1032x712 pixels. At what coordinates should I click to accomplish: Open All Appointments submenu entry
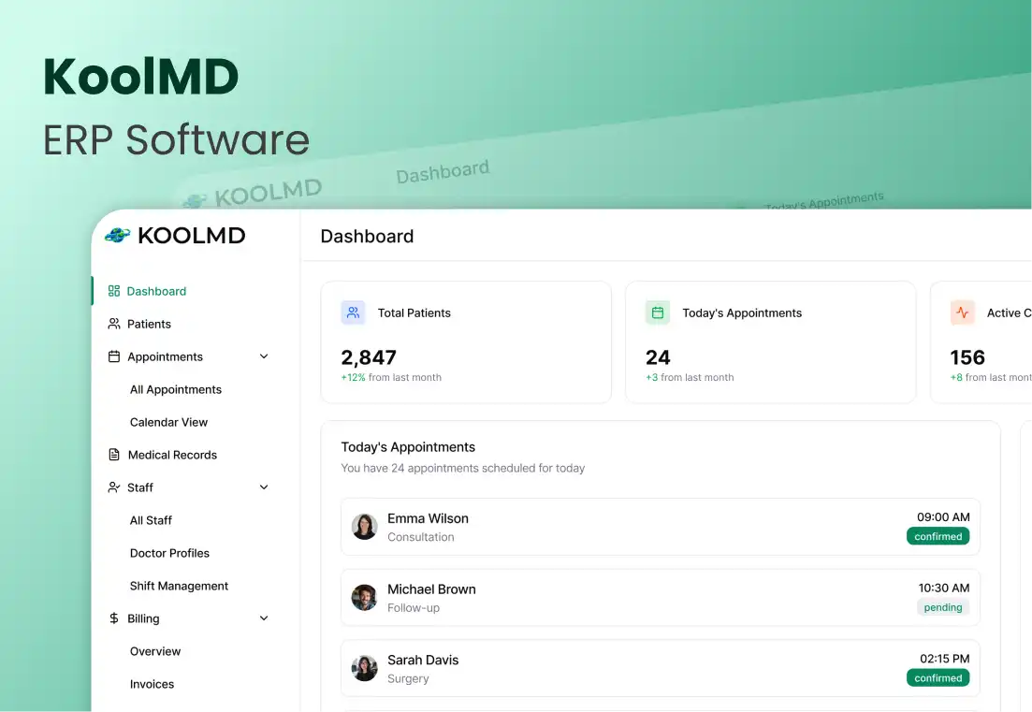coord(176,389)
